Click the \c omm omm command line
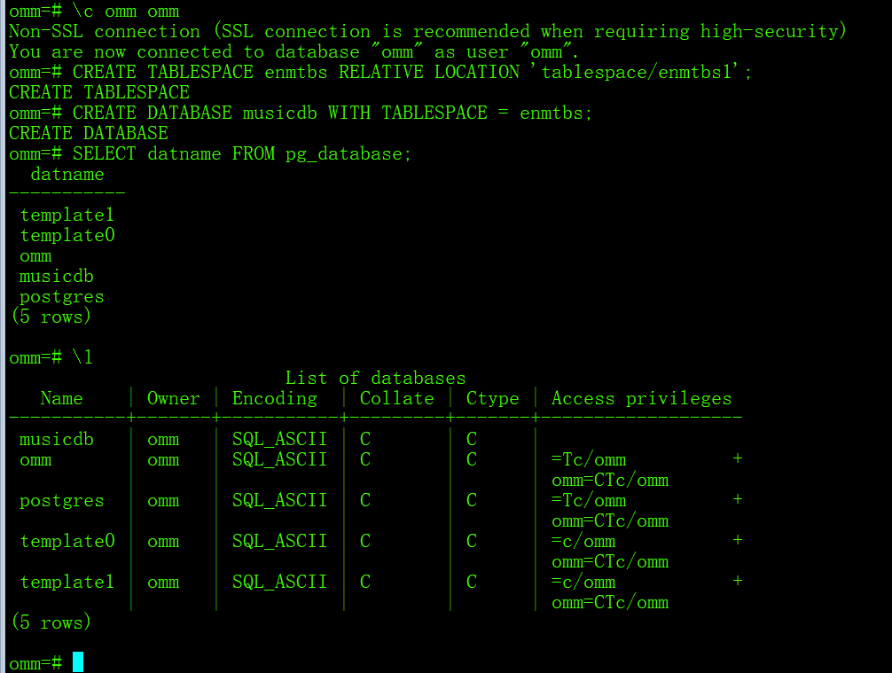The width and height of the screenshot is (892, 673). coord(125,12)
